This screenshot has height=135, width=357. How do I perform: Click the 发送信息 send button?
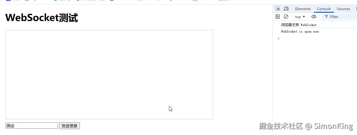(x=69, y=126)
